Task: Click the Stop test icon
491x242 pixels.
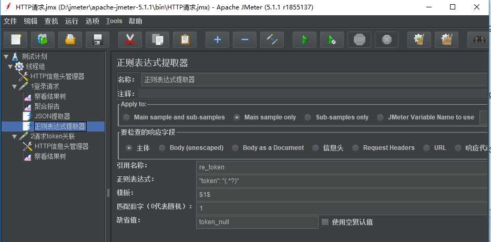Action: [x=359, y=40]
